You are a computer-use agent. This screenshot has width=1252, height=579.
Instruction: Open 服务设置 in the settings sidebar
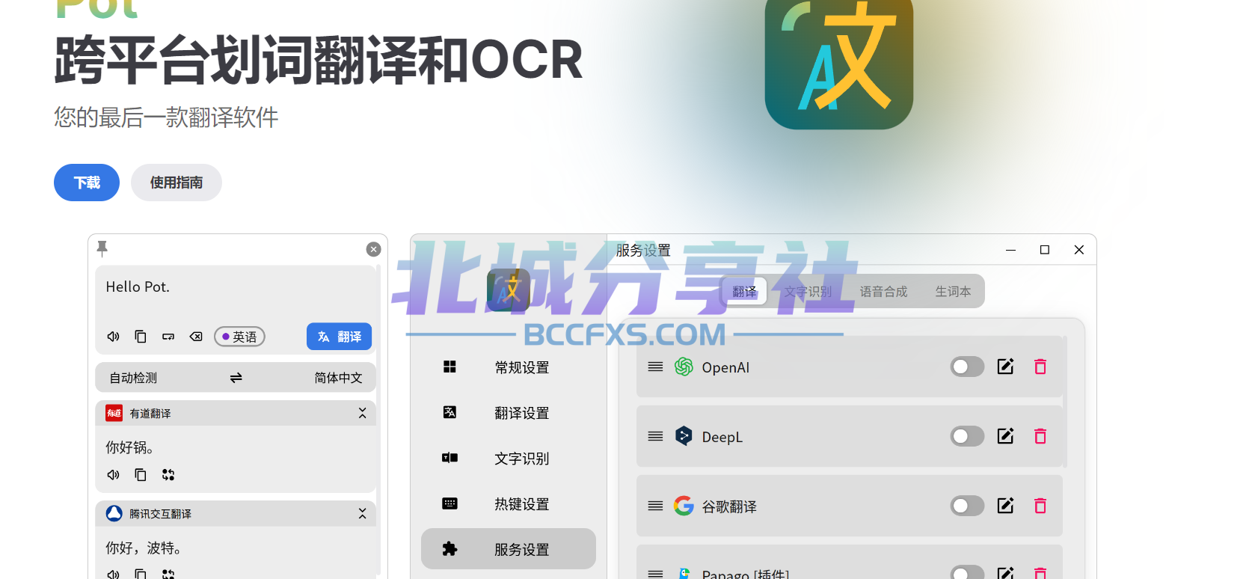[509, 549]
